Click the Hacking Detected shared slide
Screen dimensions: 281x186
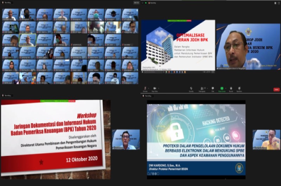point(196,140)
